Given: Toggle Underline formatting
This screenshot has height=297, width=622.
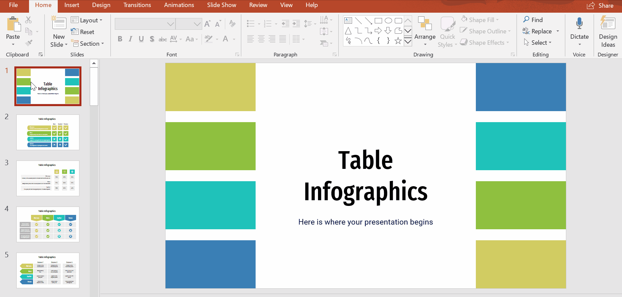Looking at the screenshot, I should (x=141, y=39).
